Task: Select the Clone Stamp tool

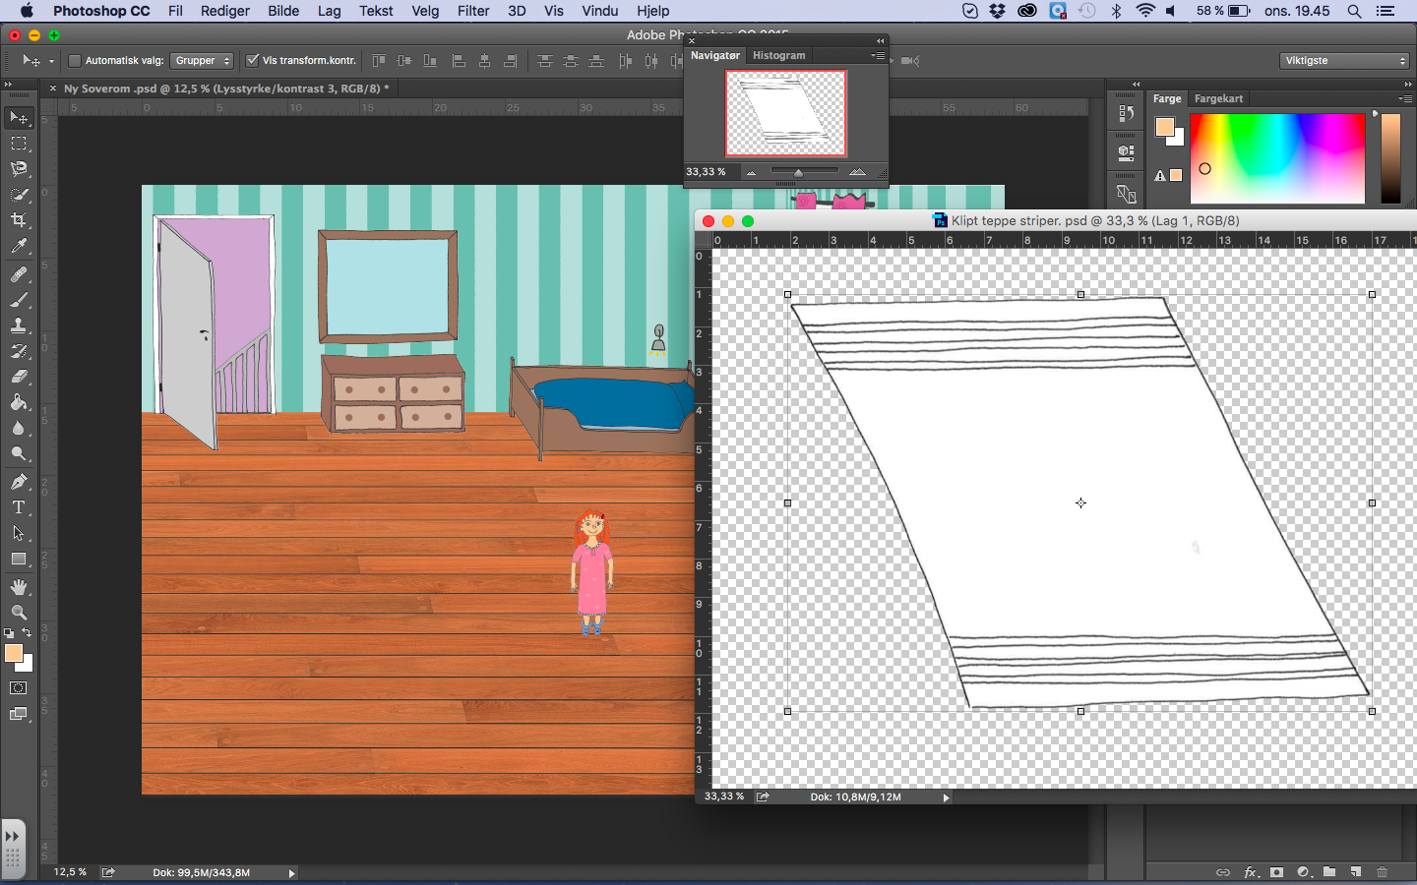Action: [19, 325]
